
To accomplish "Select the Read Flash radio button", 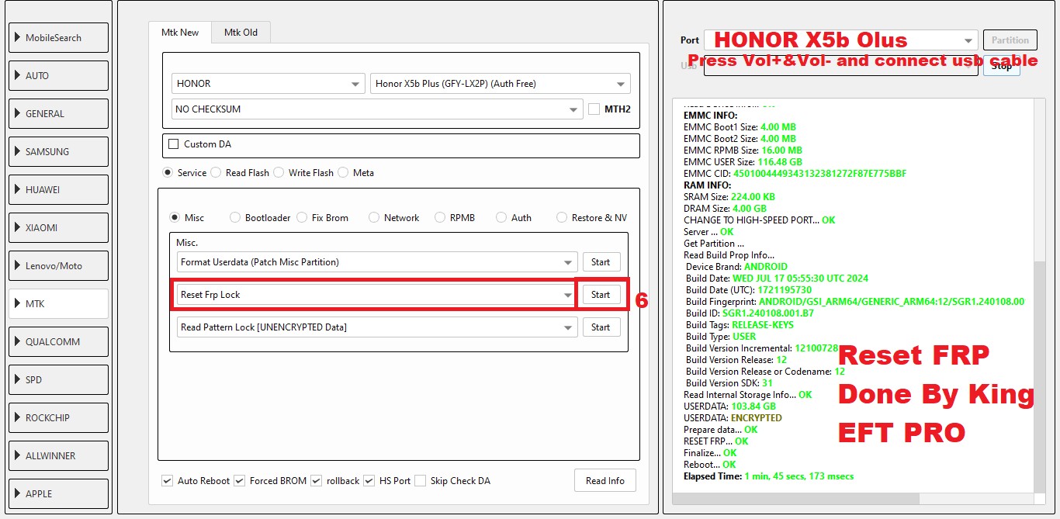I will pos(216,173).
